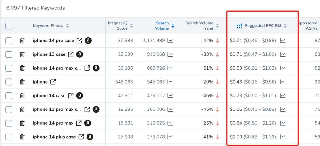Tick the iphone 14 case checkbox
Screen dimensions: 320x146
pyautogui.click(x=9, y=95)
